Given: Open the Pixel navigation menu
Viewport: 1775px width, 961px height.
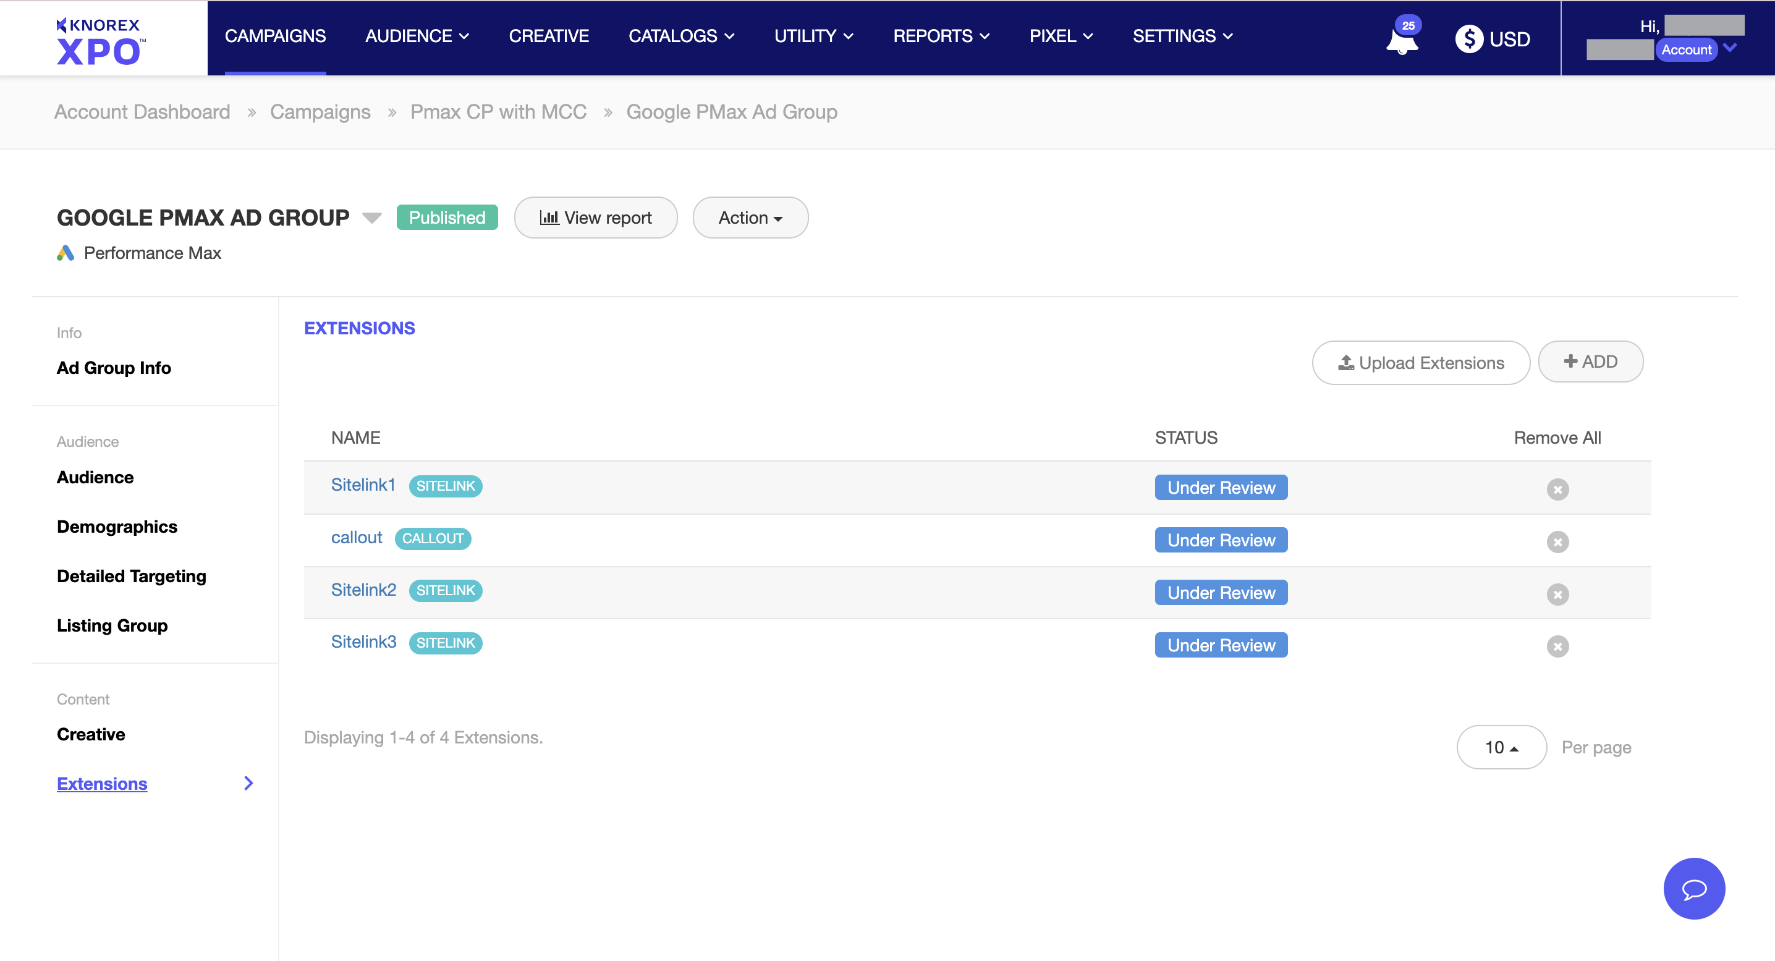Looking at the screenshot, I should 1061,36.
